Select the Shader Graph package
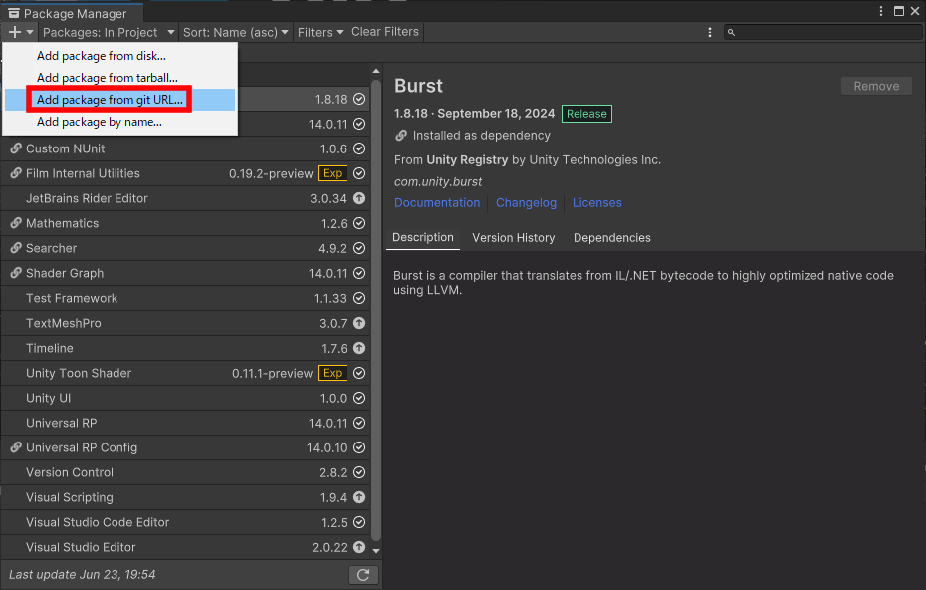 185,273
